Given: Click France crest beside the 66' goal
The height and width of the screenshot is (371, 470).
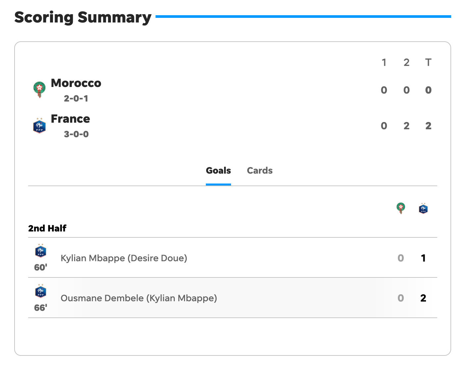Looking at the screenshot, I should pyautogui.click(x=41, y=291).
